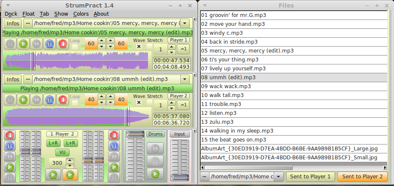Click mixer left column blue pause icon
Image resolution: width=394 pixels, height=186 pixels.
(x=10, y=146)
